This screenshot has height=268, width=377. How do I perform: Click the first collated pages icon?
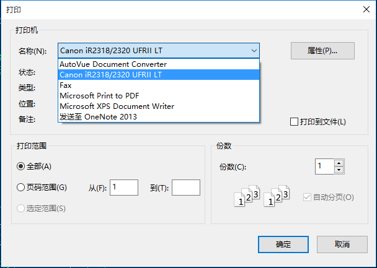246,196
